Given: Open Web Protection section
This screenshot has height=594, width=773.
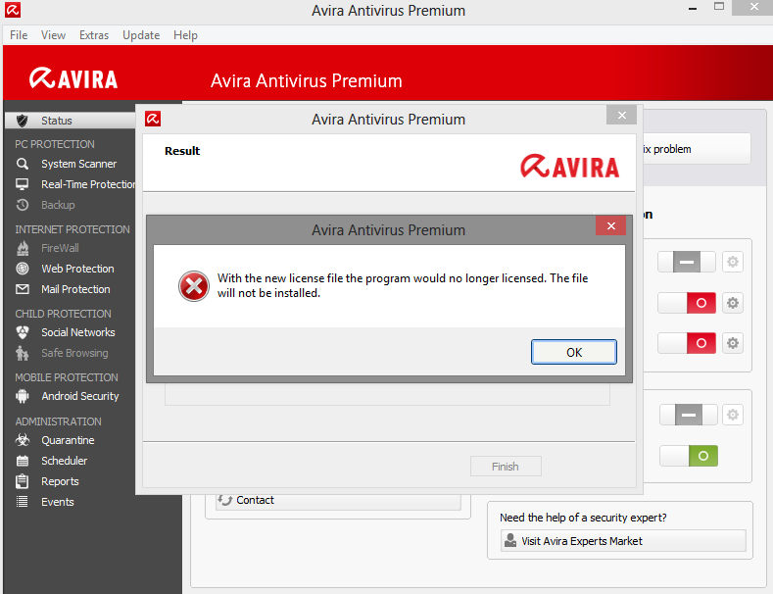Looking at the screenshot, I should [x=78, y=269].
